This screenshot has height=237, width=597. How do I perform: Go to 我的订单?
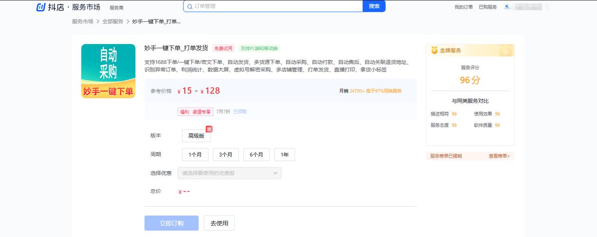point(463,7)
